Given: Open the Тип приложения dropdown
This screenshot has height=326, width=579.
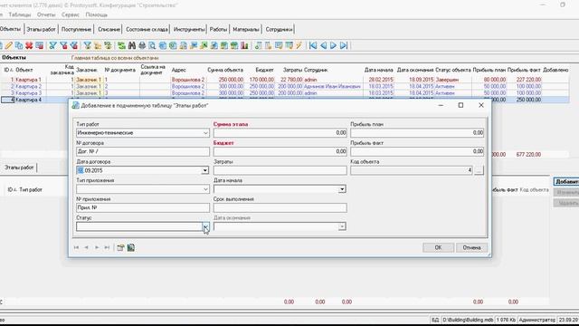Looking at the screenshot, I should [x=205, y=189].
